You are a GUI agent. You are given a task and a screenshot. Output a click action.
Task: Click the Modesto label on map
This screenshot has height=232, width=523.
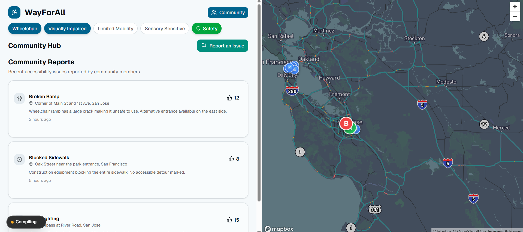(446, 82)
